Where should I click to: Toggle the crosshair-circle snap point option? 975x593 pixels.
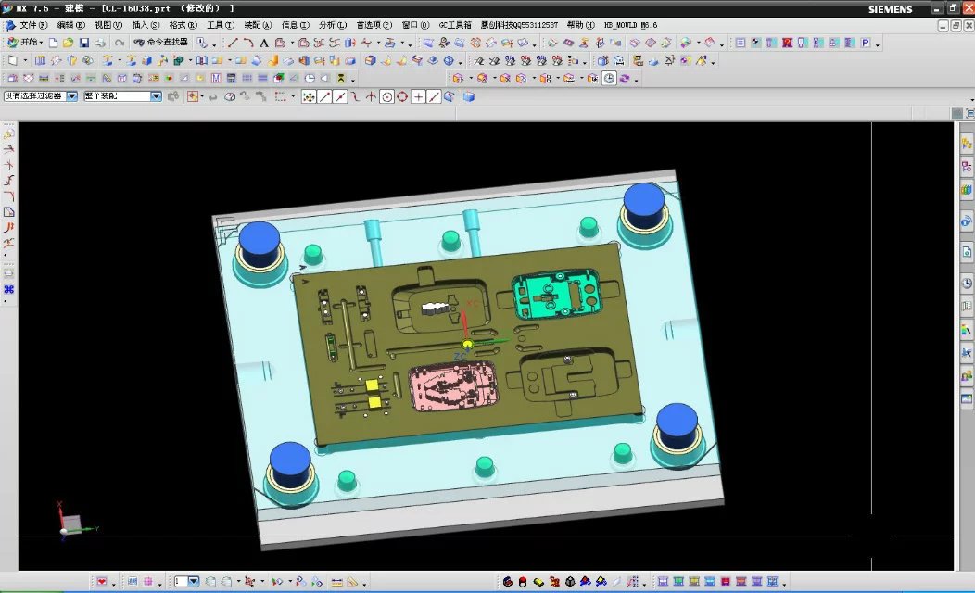click(403, 96)
